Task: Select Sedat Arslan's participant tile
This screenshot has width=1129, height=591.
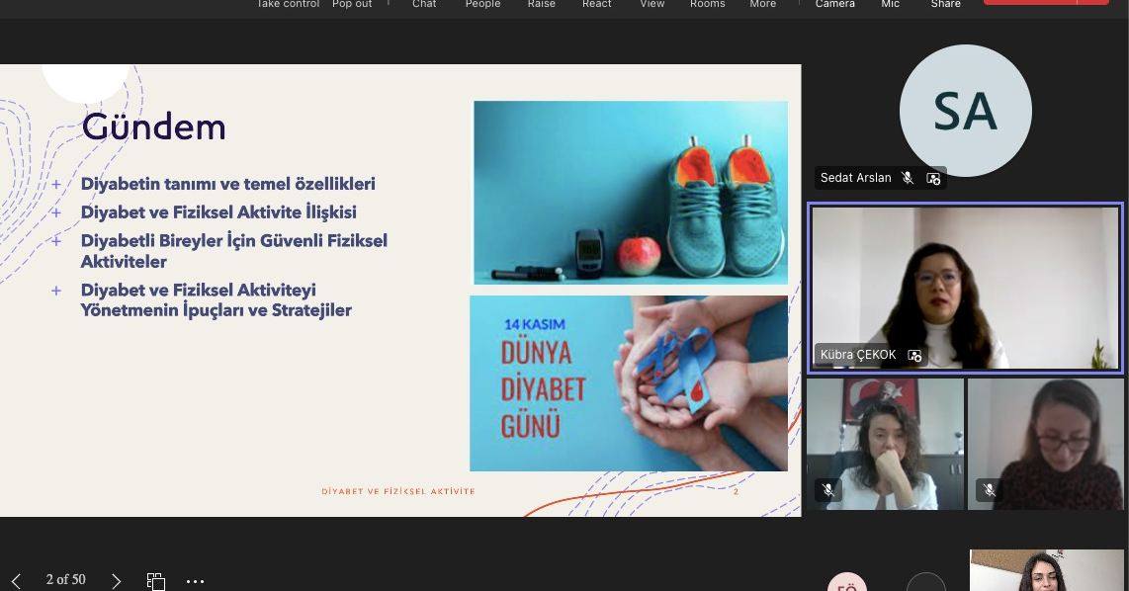Action: click(965, 111)
